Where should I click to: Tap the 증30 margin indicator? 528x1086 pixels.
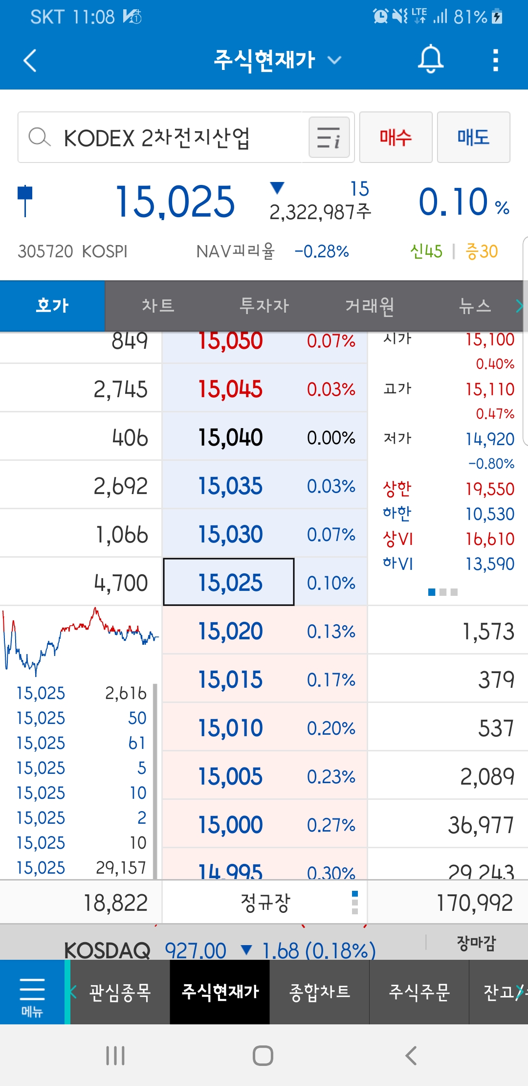coord(482,251)
